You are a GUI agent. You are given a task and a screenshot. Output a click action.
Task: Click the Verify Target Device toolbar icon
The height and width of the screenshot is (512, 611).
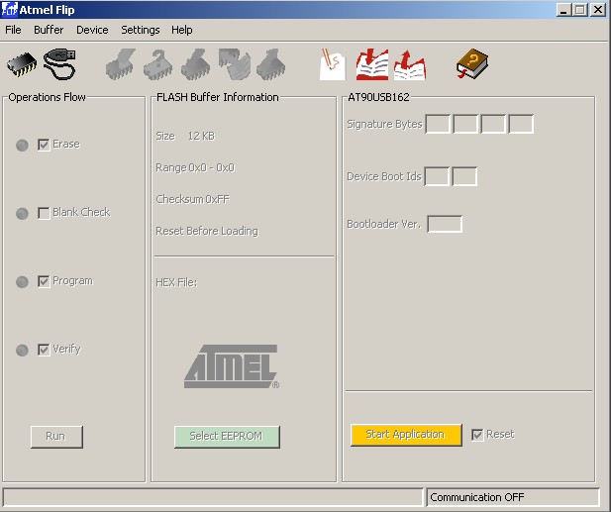[234, 64]
